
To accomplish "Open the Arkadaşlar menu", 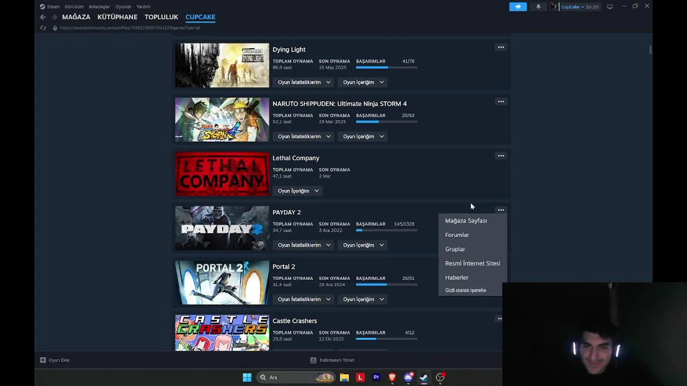I will [x=99, y=7].
